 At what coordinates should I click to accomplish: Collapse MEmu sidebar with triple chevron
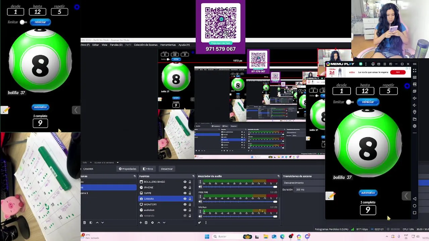[415, 64]
